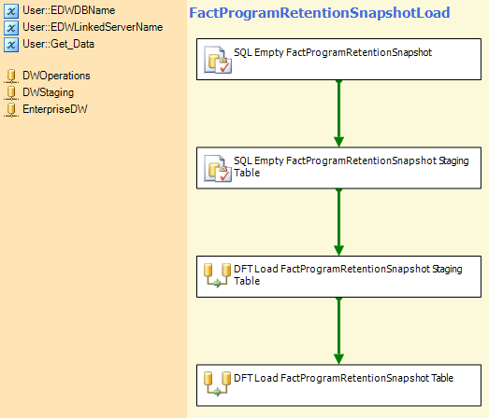Select the first green precedence constraint arrow

[x=338, y=114]
